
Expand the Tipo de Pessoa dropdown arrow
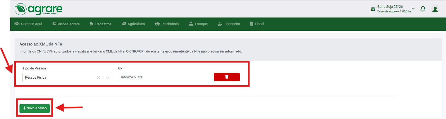108,78
